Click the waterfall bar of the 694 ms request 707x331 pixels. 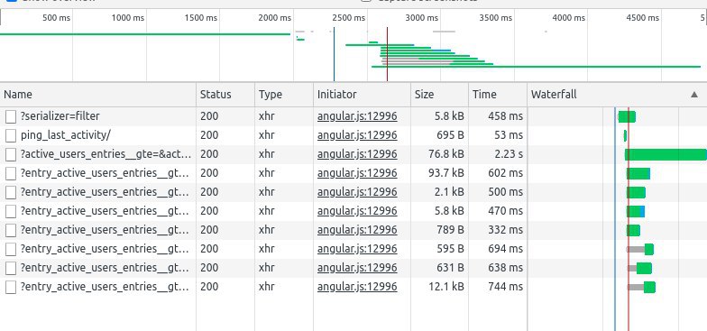tap(640, 249)
